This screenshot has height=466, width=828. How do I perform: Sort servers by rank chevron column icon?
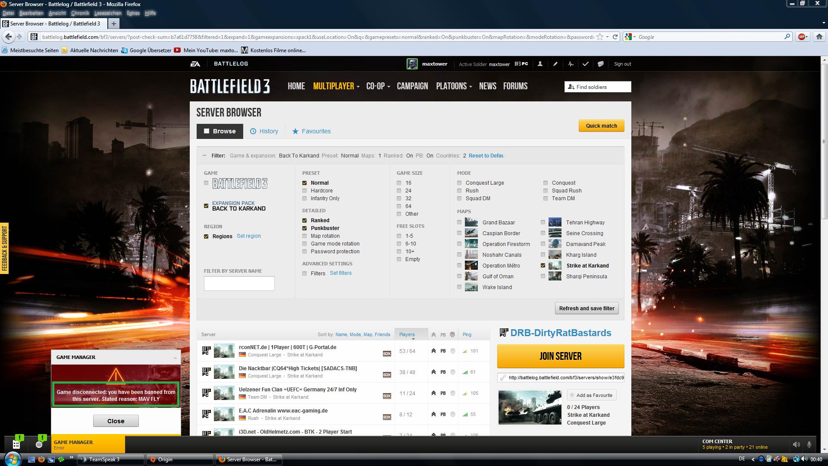click(433, 335)
